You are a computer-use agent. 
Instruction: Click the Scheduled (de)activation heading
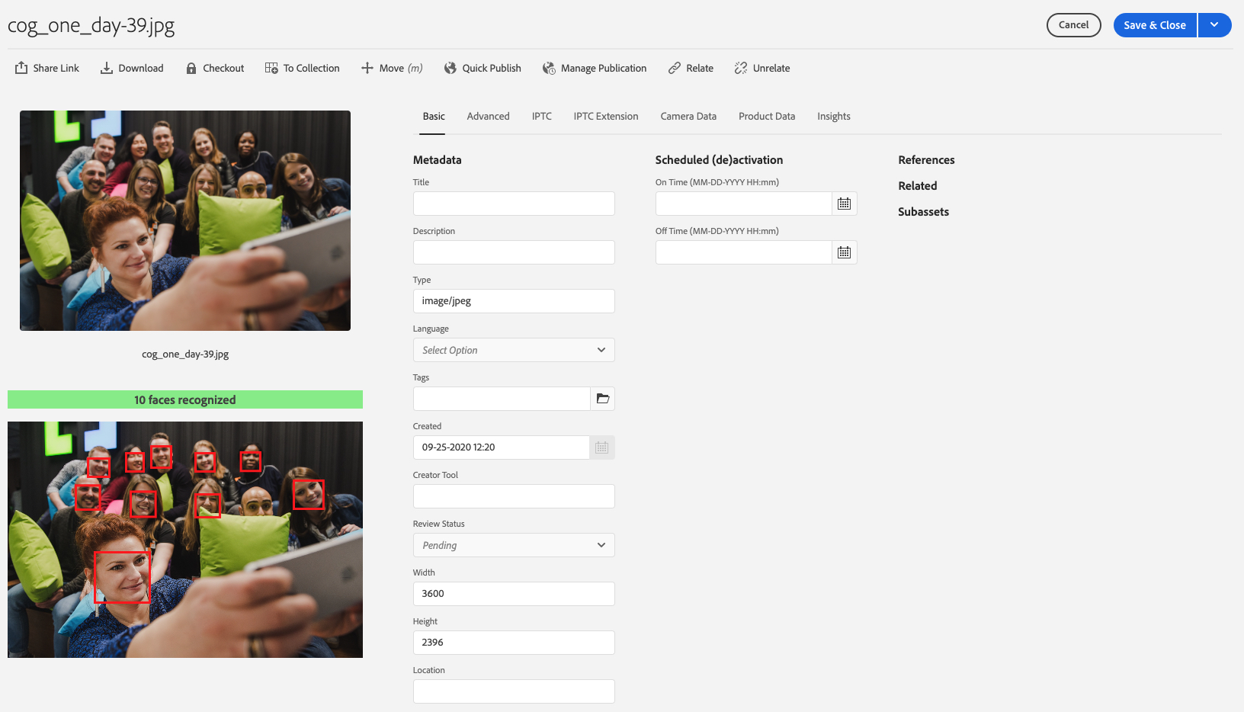pyautogui.click(x=719, y=160)
